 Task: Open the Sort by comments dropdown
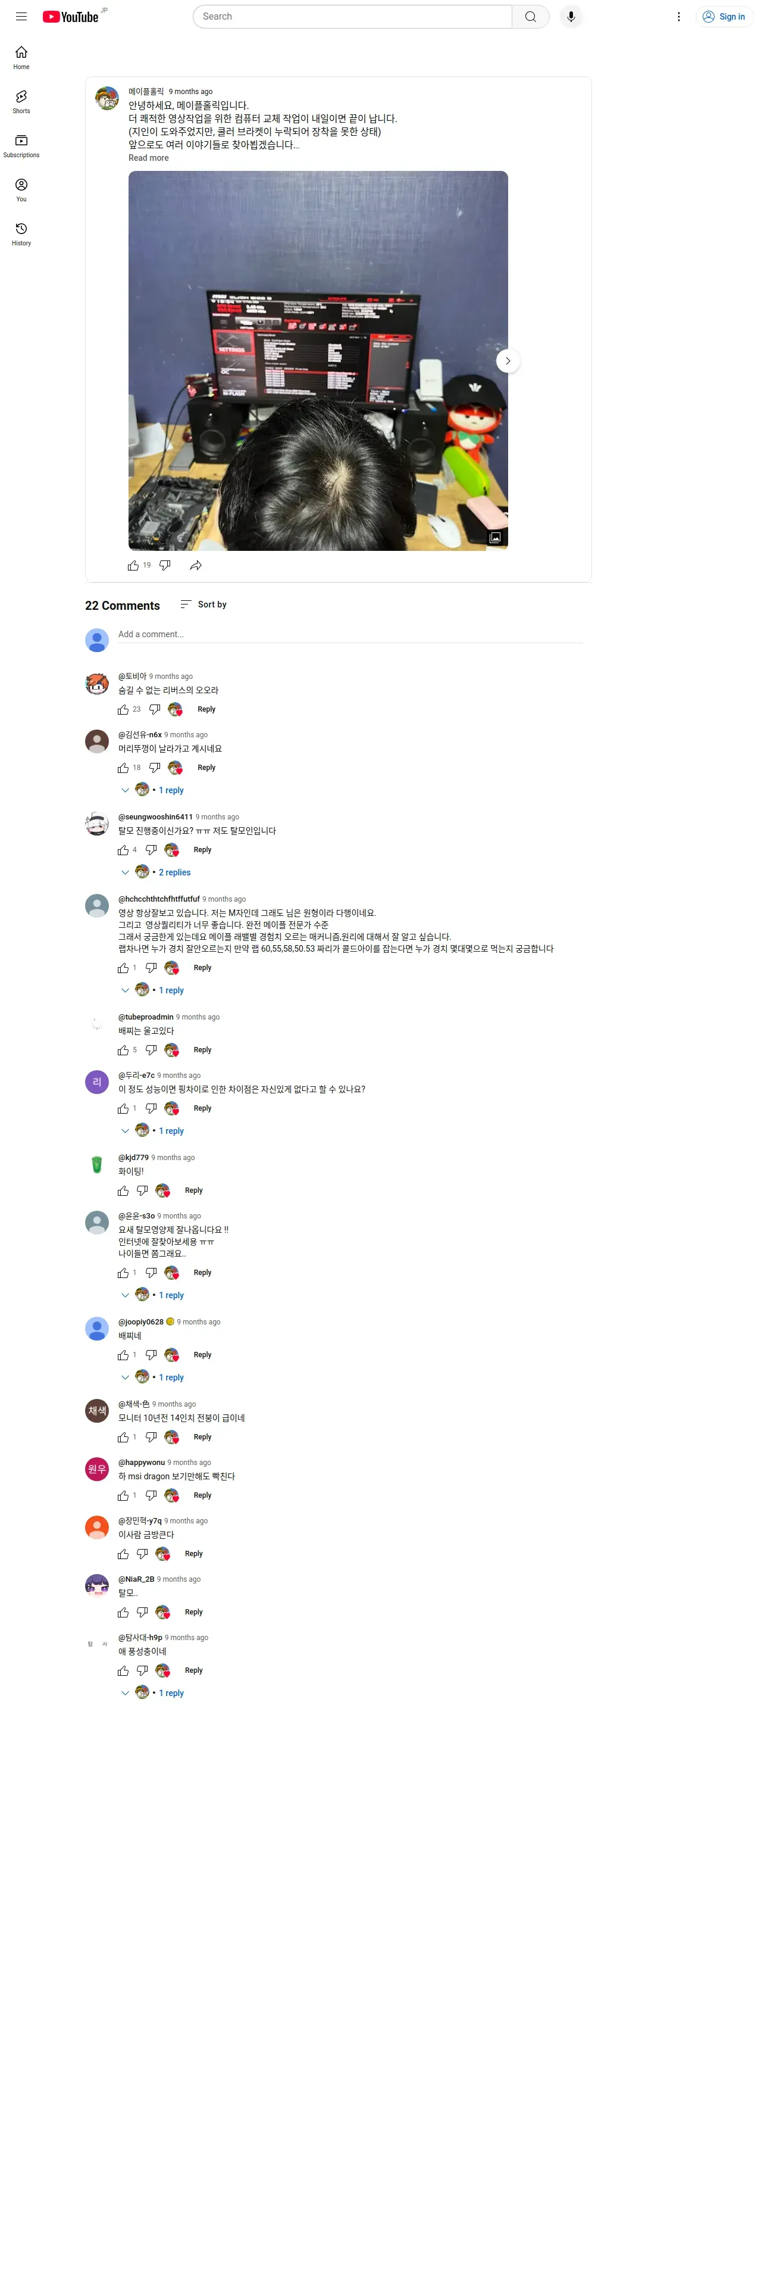pyautogui.click(x=203, y=604)
